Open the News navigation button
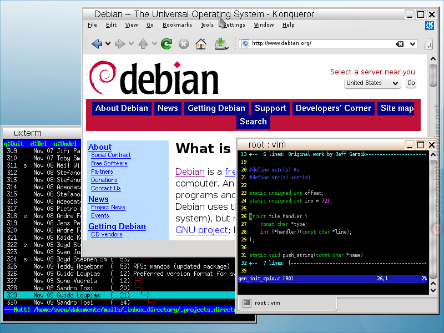 click(168, 108)
